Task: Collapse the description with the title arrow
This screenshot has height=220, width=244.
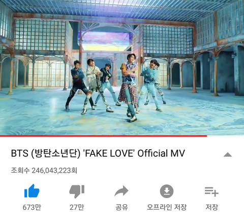Action: (x=228, y=154)
